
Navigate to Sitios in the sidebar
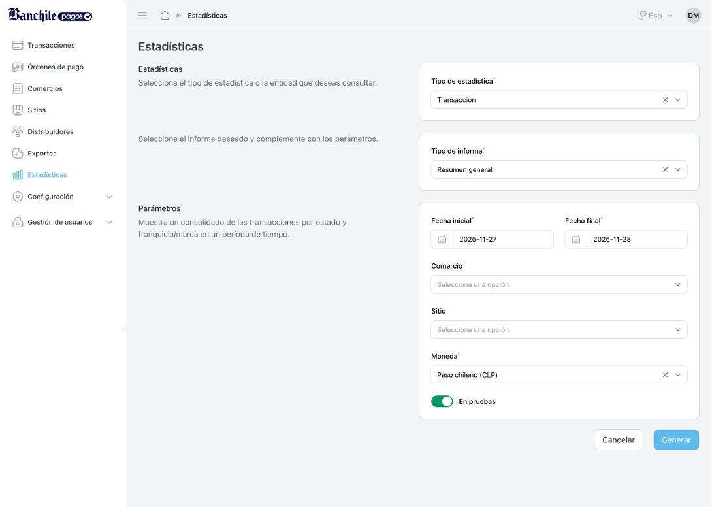pyautogui.click(x=37, y=110)
